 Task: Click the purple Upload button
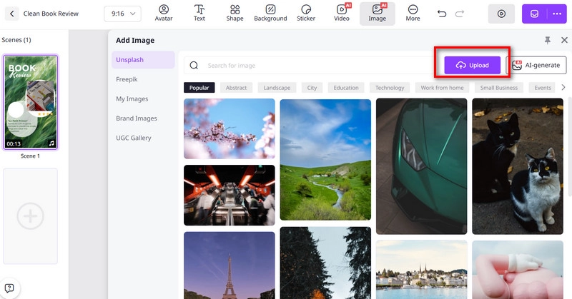coord(472,65)
